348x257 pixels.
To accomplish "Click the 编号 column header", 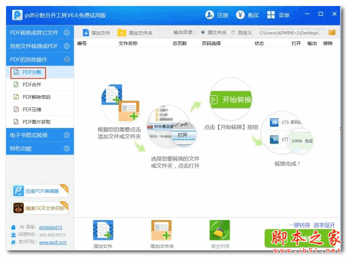I will 81,44.
